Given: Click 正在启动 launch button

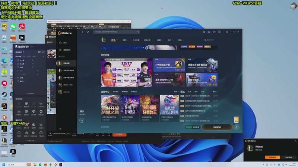Looking at the screenshot, I should (217, 127).
